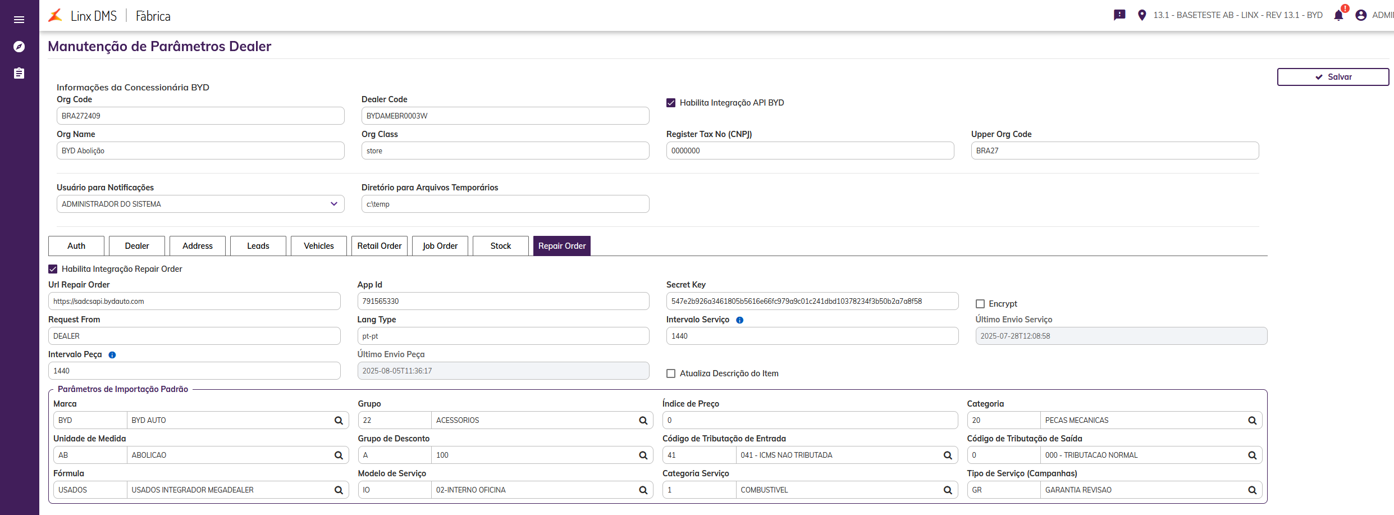This screenshot has width=1394, height=515.
Task: Open the Job Order tab
Action: pyautogui.click(x=440, y=246)
